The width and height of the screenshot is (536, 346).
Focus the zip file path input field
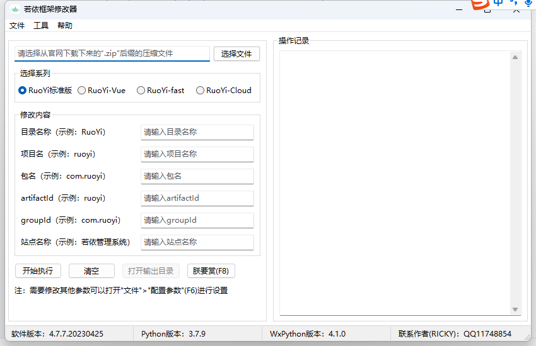coord(112,53)
